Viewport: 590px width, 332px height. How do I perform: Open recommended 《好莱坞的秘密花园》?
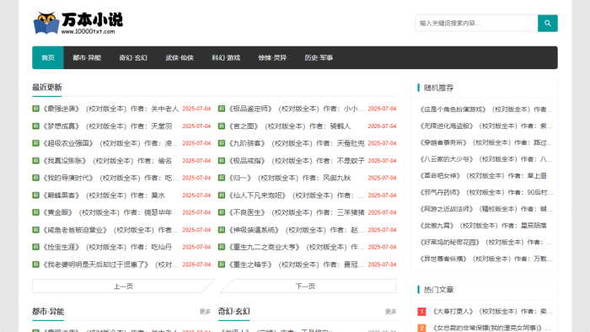(485, 242)
